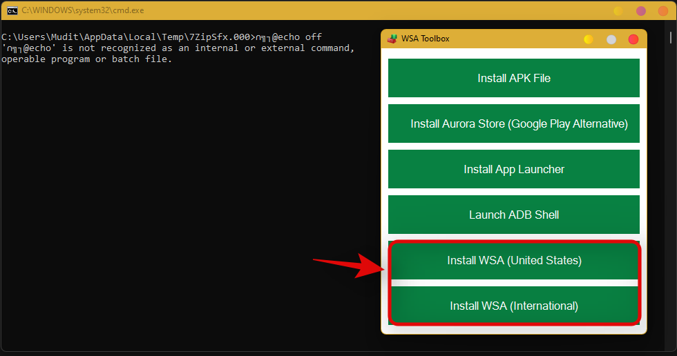Close the cmd.exe window
This screenshot has width=677, height=356.
click(x=662, y=11)
